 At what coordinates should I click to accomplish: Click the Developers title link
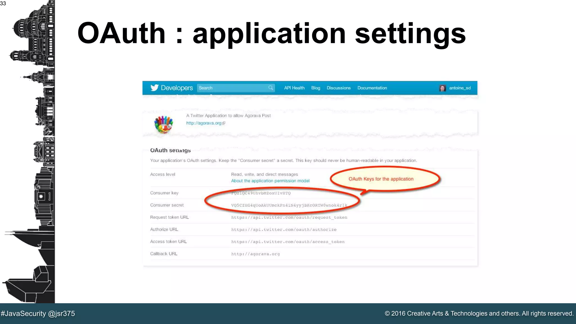[177, 88]
